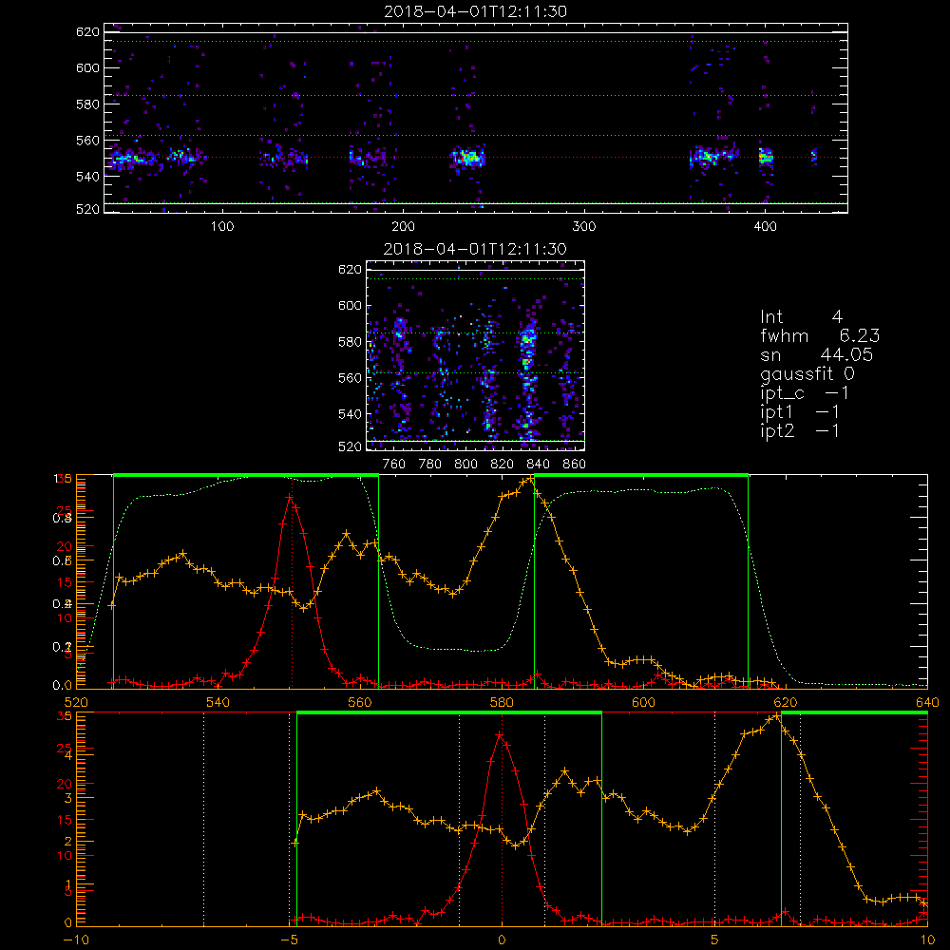Click x-axis tick label 100 of top spectrogram

pyautogui.click(x=222, y=227)
